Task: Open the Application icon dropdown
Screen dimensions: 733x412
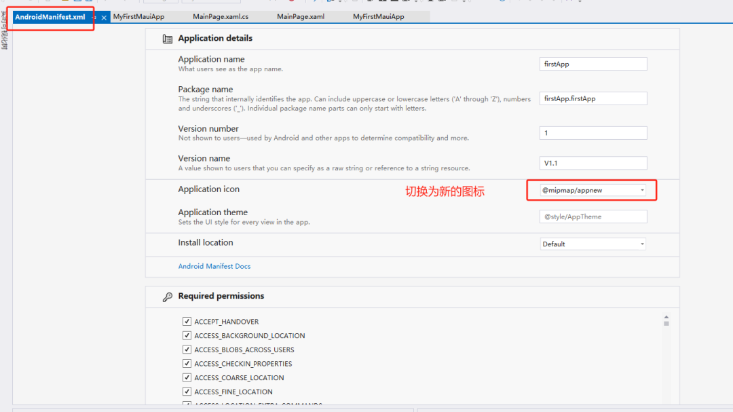Action: pyautogui.click(x=642, y=191)
